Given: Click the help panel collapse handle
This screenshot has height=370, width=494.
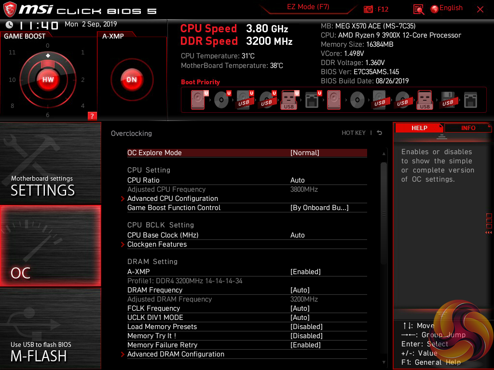Looking at the screenshot, I should click(442, 136).
